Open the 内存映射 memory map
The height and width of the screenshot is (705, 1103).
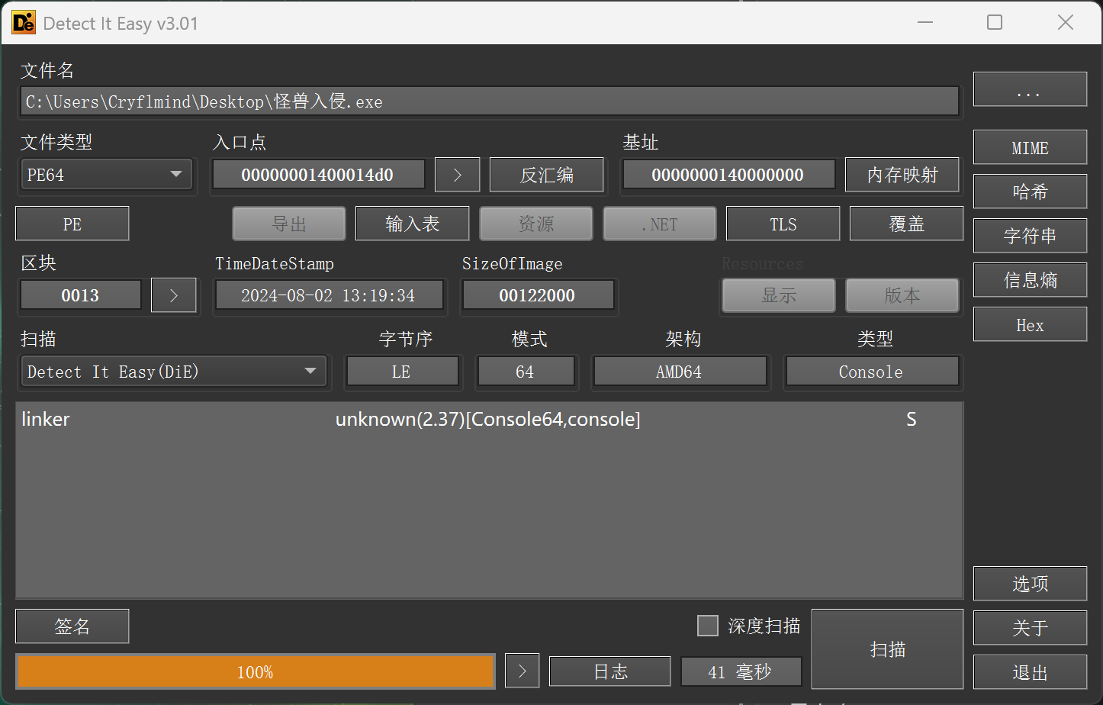(x=902, y=175)
